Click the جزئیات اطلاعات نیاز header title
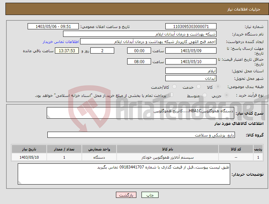 244,9
